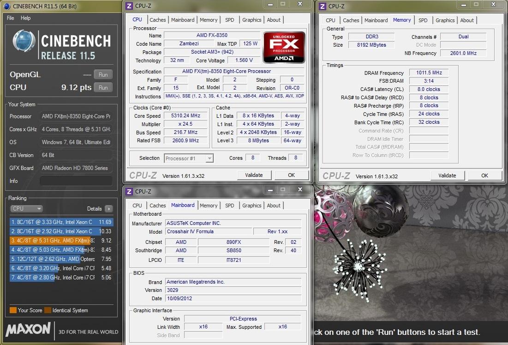
Task: Click CPU-Z logo icon in Memory window title
Action: [323, 6]
